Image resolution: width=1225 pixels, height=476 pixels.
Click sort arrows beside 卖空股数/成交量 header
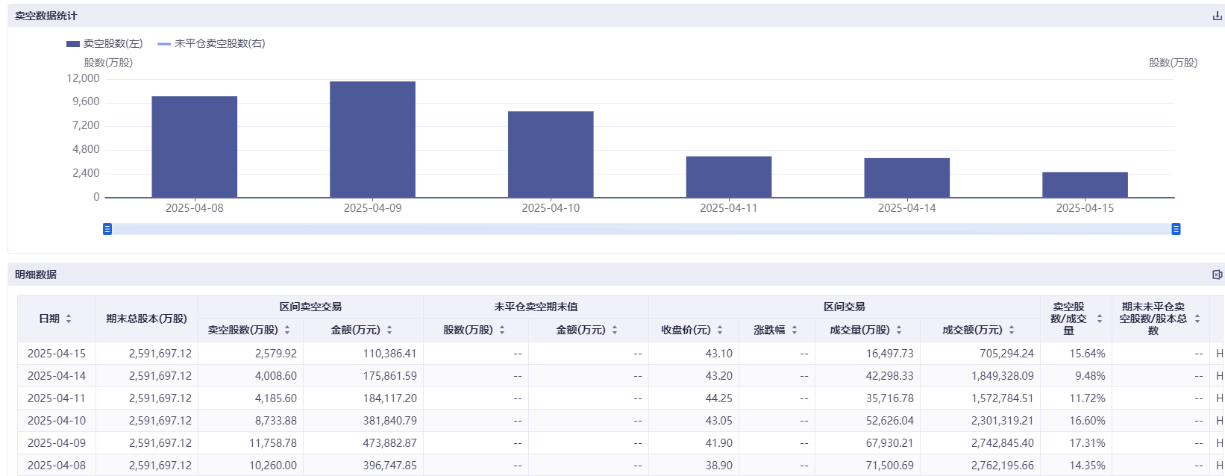click(1099, 319)
